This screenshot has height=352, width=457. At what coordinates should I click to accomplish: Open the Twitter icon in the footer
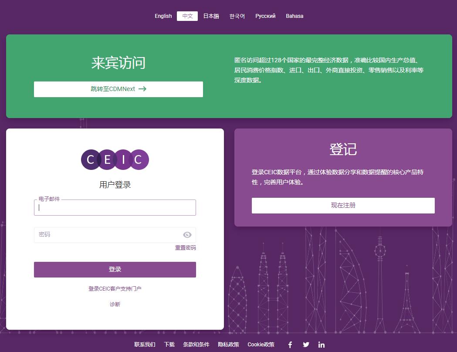tap(306, 345)
